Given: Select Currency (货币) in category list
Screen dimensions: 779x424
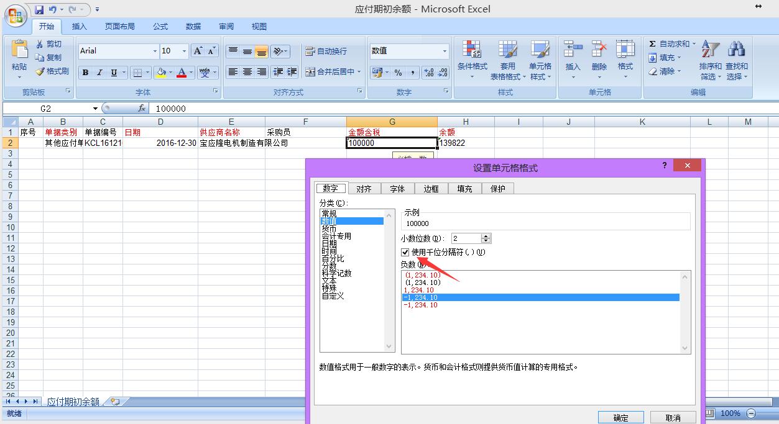Looking at the screenshot, I should [329, 228].
